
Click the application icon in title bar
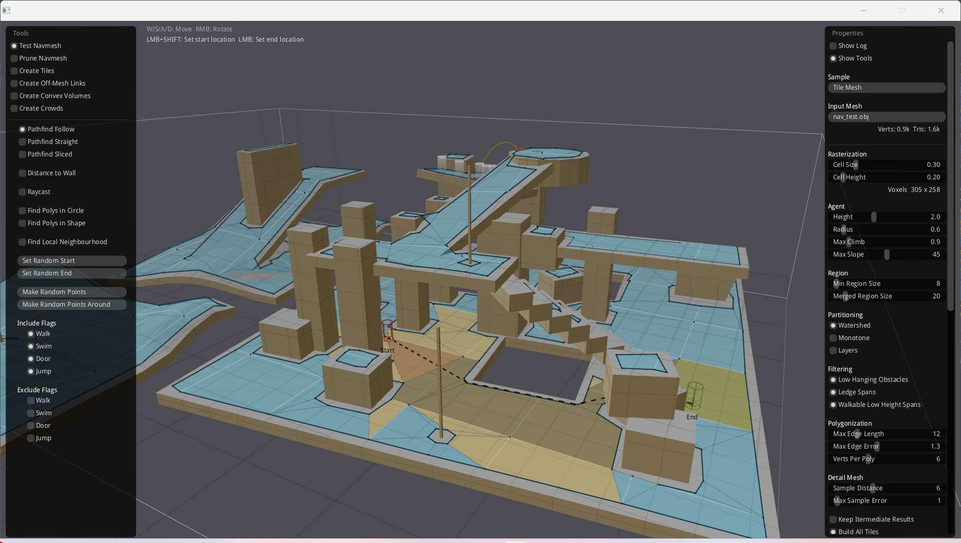(x=6, y=10)
